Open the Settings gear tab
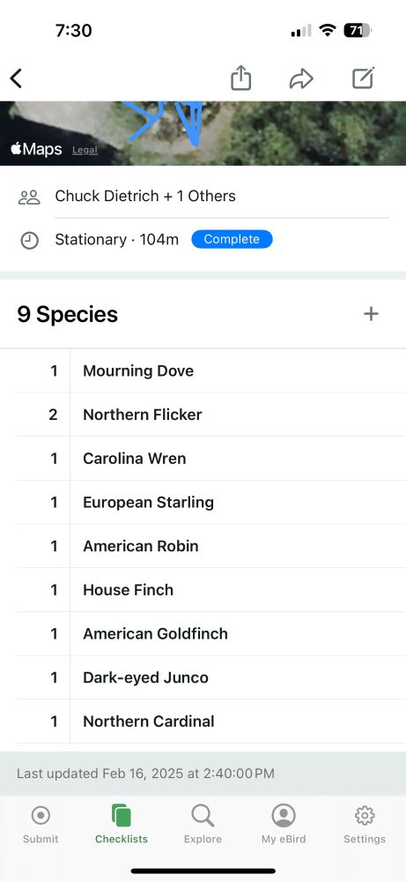Viewport: 406px width, 882px height. pyautogui.click(x=365, y=824)
